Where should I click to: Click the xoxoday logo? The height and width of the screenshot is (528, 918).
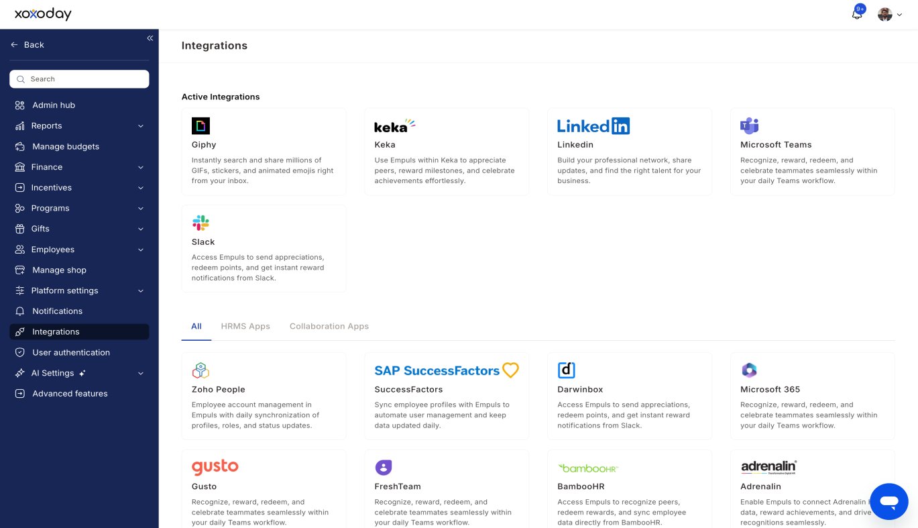pos(43,14)
